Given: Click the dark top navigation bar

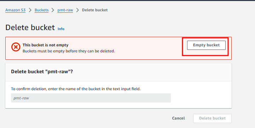Looking at the screenshot, I should point(127,0).
